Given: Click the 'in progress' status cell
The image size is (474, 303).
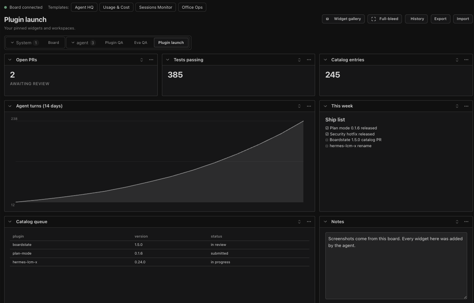Looking at the screenshot, I should 221,262.
